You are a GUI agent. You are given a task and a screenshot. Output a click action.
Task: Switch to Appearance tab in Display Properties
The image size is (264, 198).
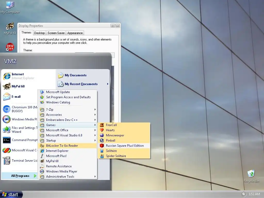coord(75,33)
